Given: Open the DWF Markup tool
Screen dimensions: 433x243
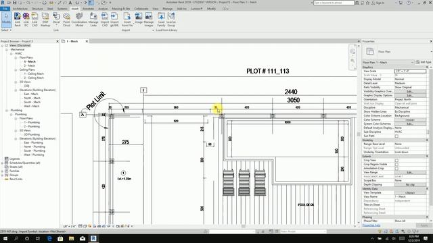Looking at the screenshot, I should coord(45,20).
